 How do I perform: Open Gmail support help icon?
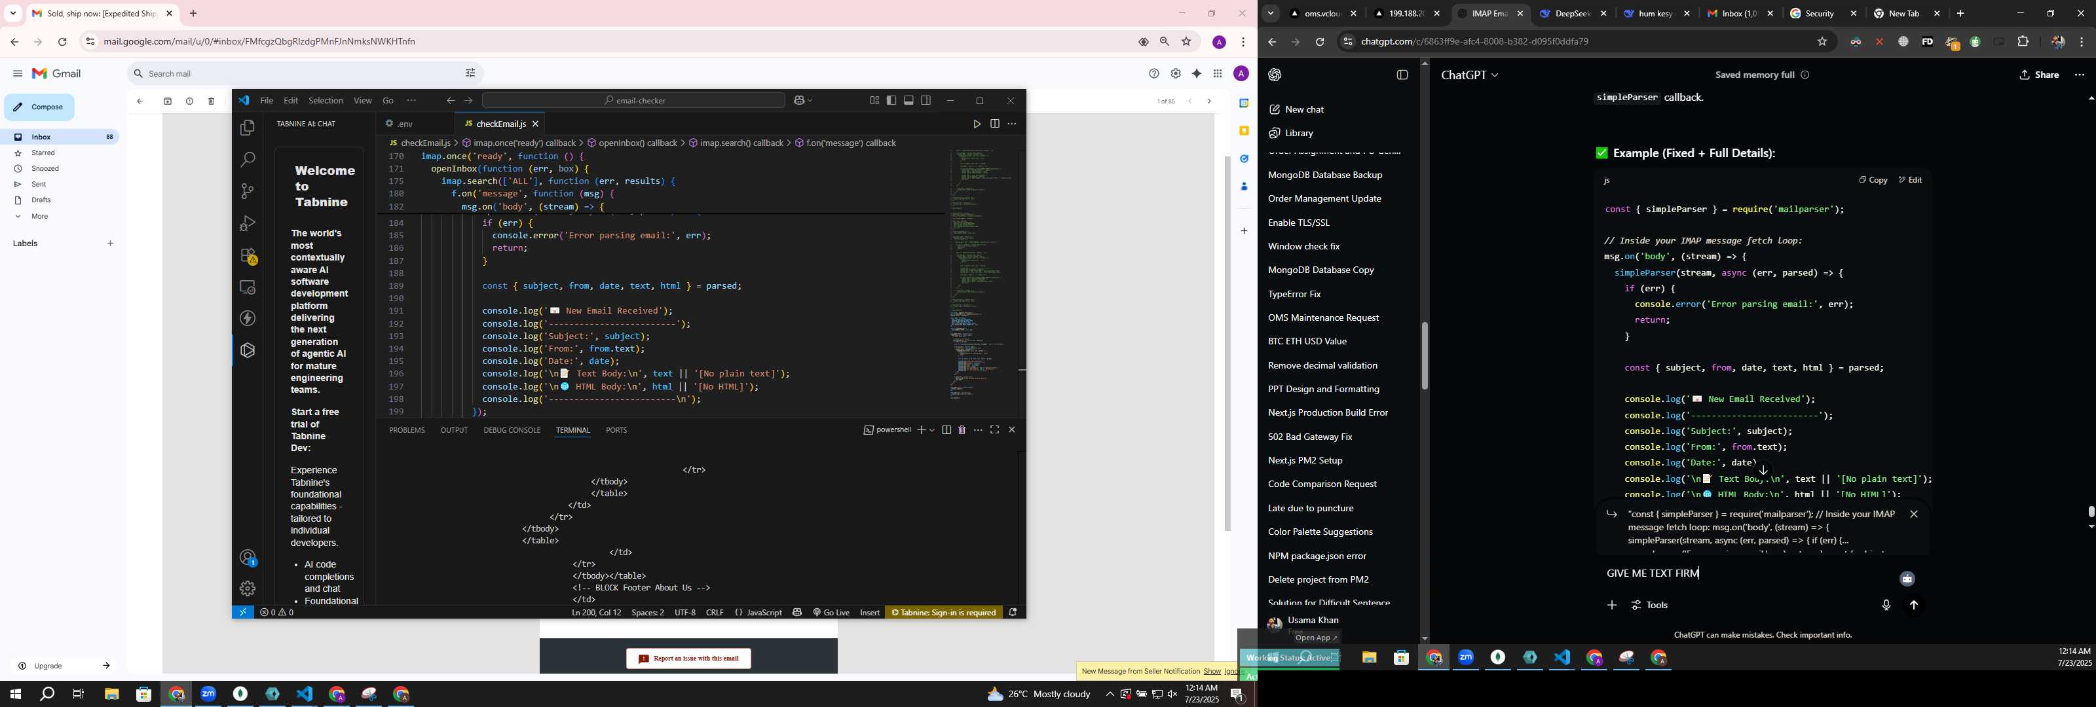1153,73
